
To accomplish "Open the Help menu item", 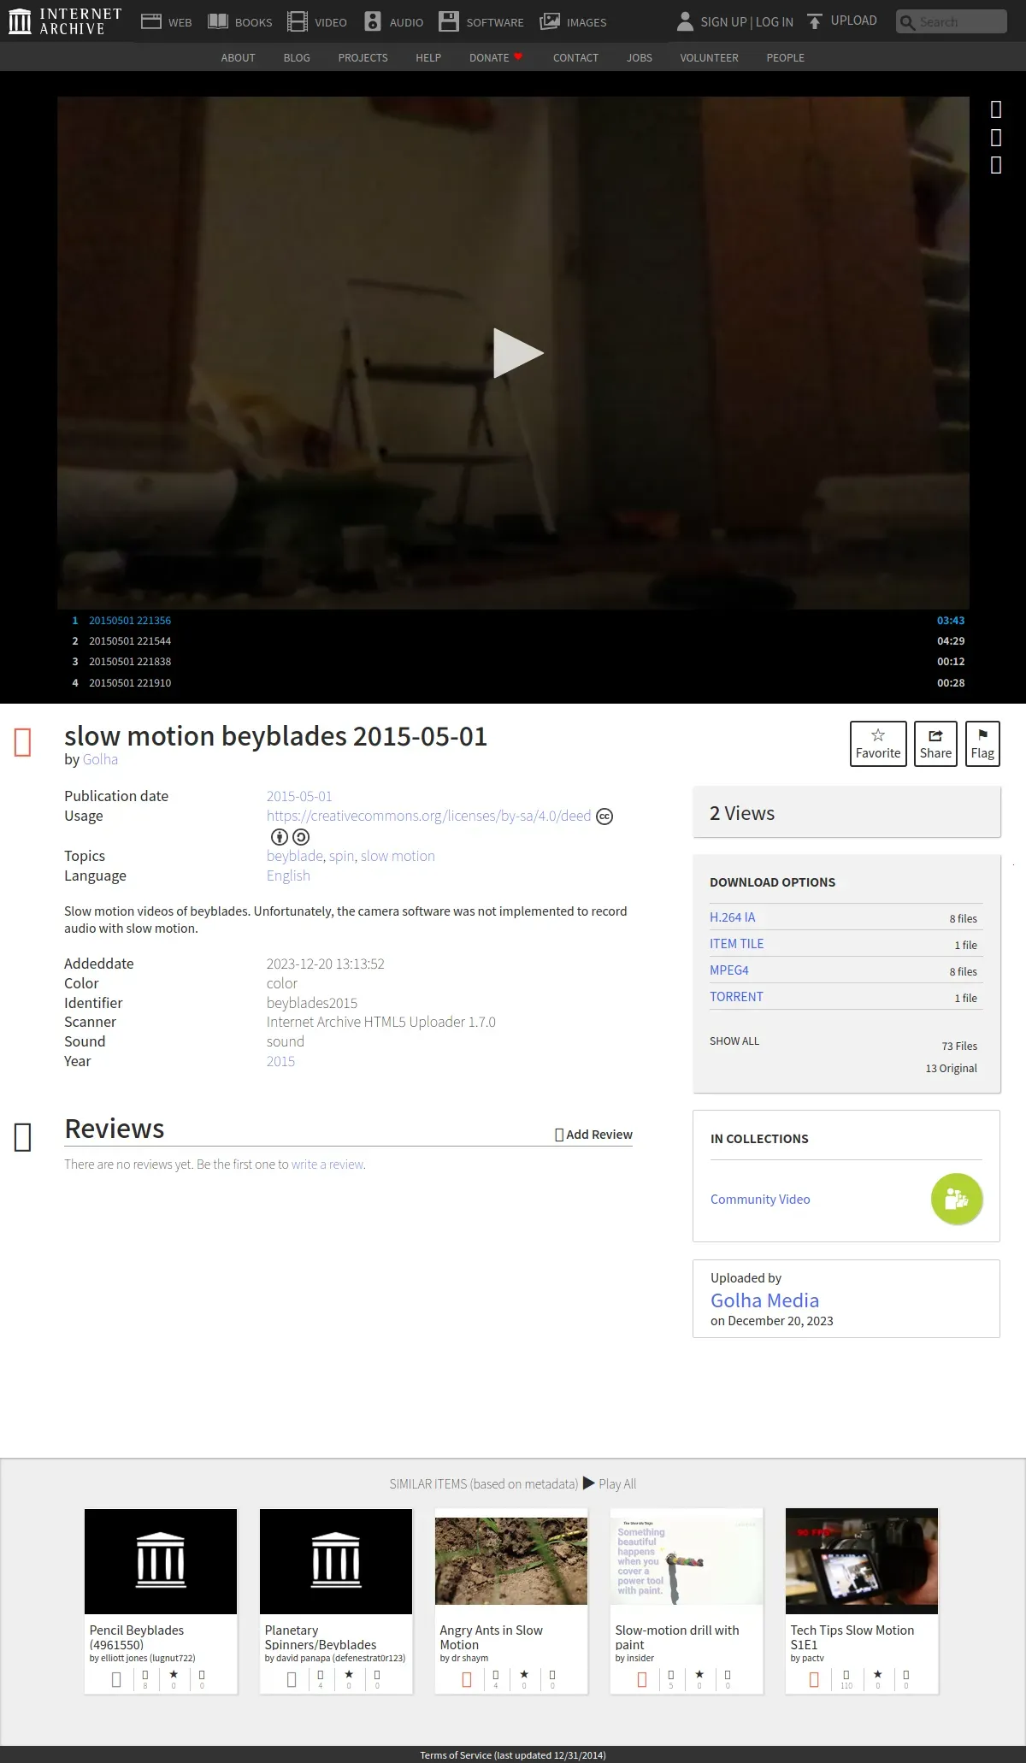I will point(428,58).
